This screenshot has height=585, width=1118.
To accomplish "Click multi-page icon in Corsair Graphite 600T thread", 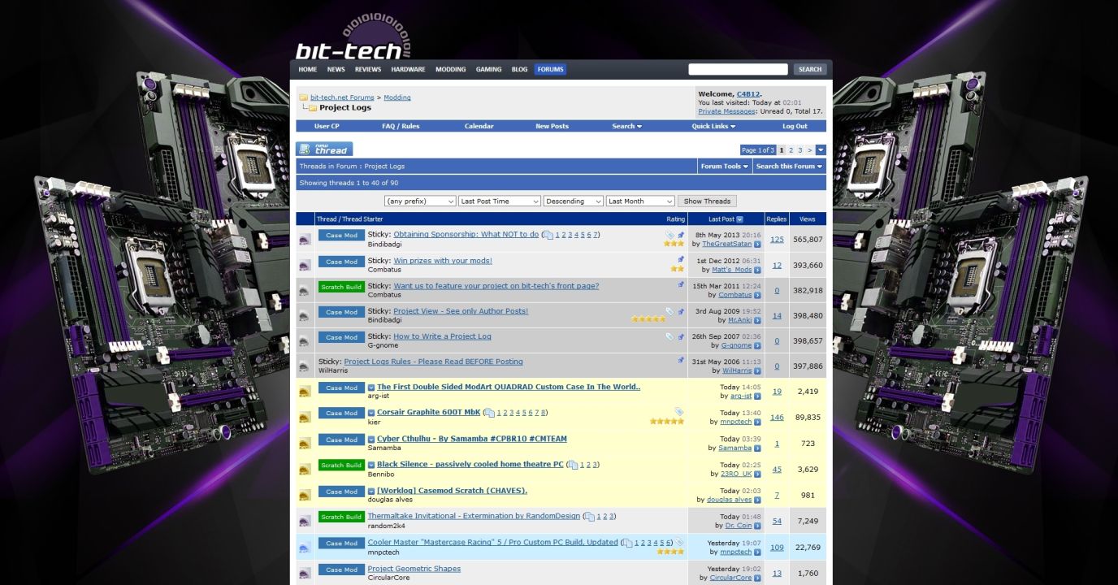I will click(x=490, y=413).
